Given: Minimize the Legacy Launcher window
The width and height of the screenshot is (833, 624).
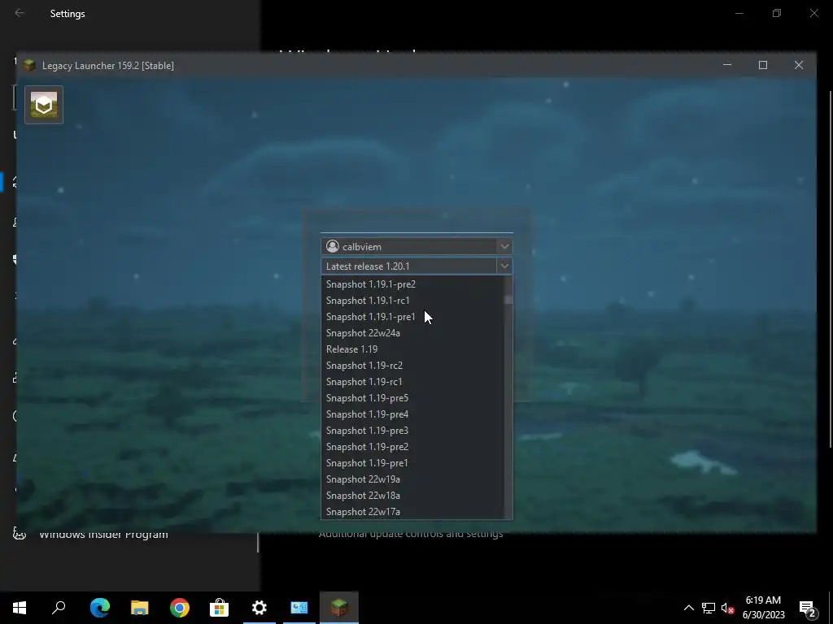Looking at the screenshot, I should pos(727,65).
